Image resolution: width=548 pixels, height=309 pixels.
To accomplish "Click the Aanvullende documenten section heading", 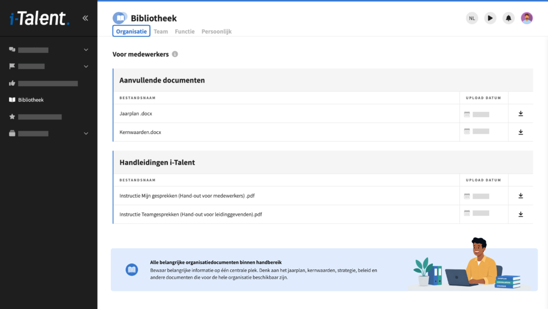I will [162, 80].
